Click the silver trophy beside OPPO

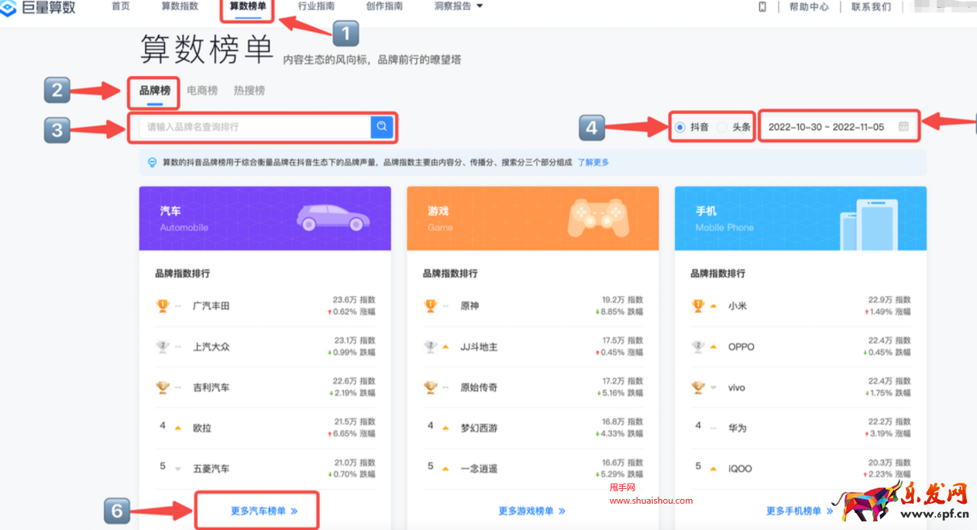point(698,346)
